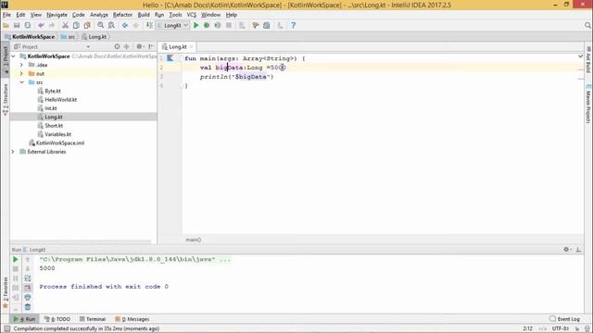Toggle scroll to end in Run console
593x333 pixels.
[x=28, y=288]
